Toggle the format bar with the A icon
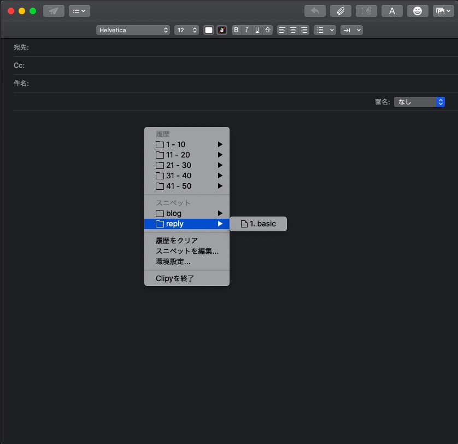The height and width of the screenshot is (444, 458). pos(392,11)
